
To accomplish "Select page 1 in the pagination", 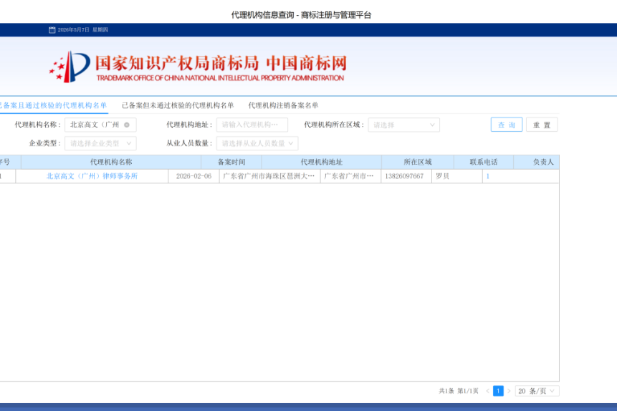I will tap(498, 391).
